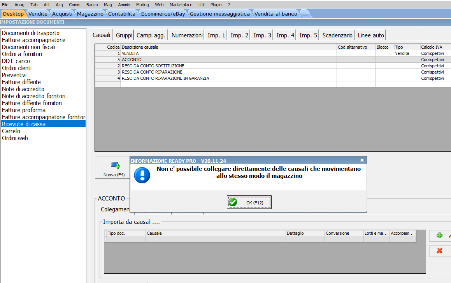Select Fatture differite in list
The image size is (451, 283).
(x=43, y=82)
